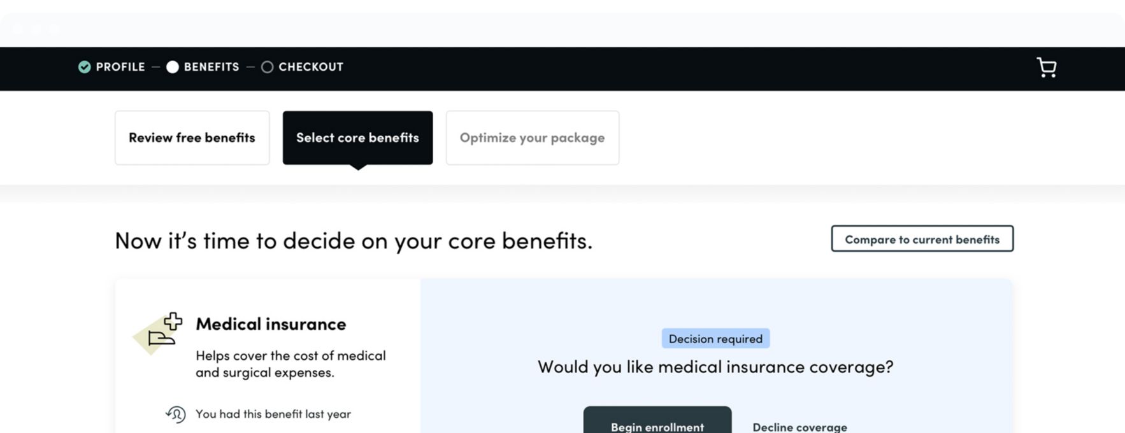This screenshot has height=433, width=1125.
Task: Switch to Review free benefits tab
Action: point(192,138)
